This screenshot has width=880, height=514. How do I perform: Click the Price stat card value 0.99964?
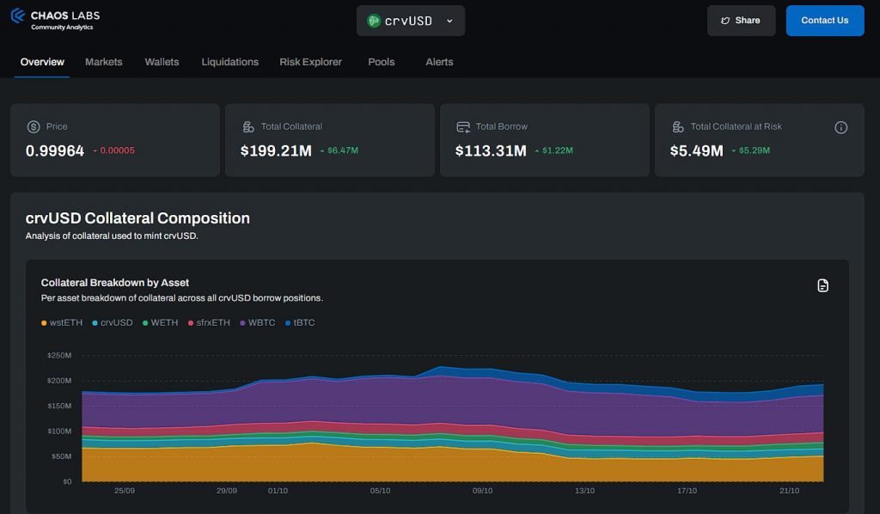55,151
